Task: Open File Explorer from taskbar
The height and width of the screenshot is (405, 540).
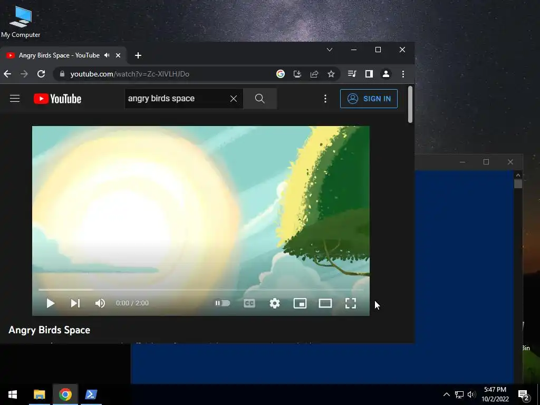Action: (x=39, y=394)
